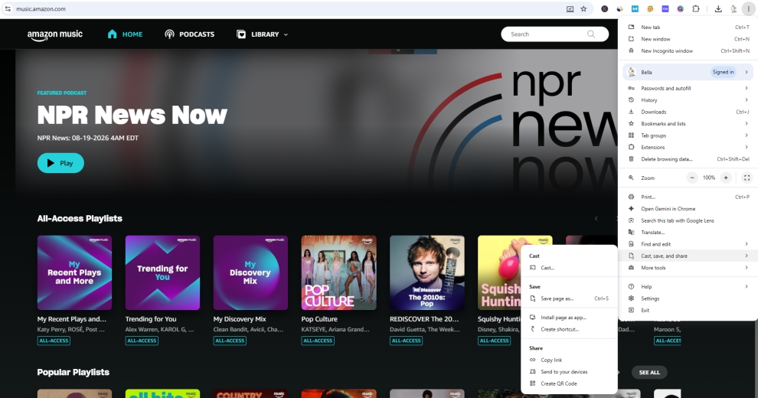
Task: Select Search this tab with Google Lens
Action: click(688, 220)
